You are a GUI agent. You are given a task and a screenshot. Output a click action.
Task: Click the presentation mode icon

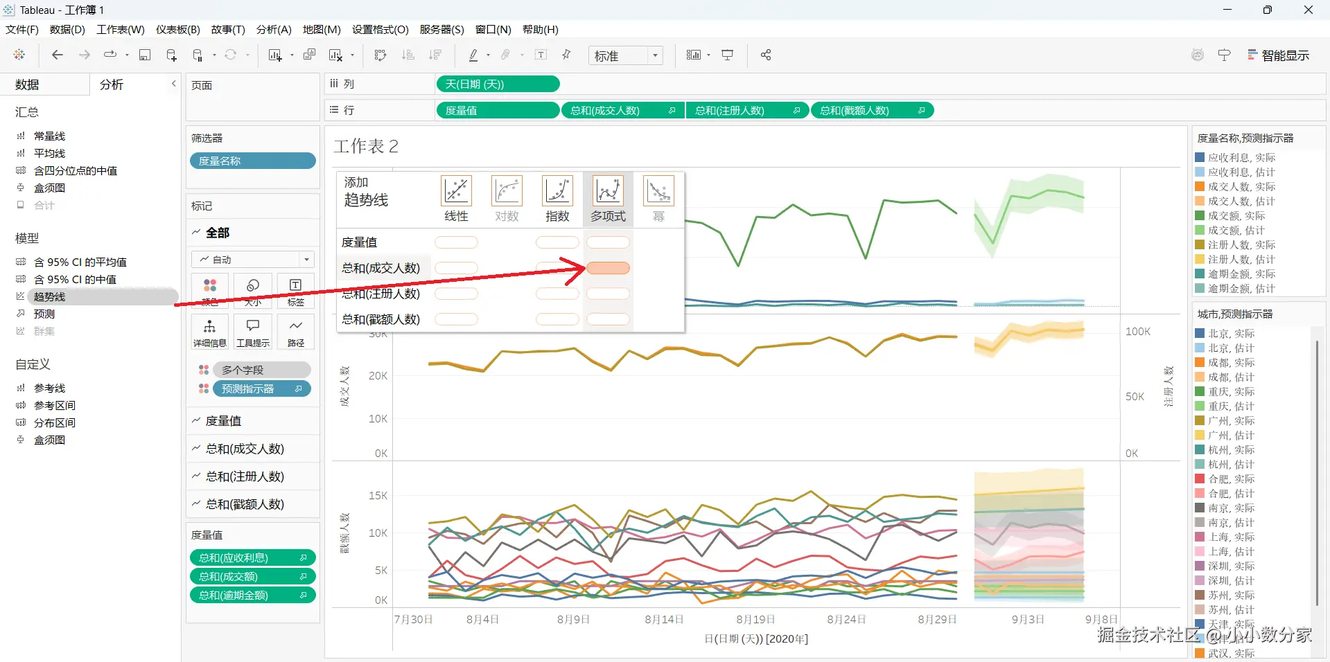click(x=728, y=55)
